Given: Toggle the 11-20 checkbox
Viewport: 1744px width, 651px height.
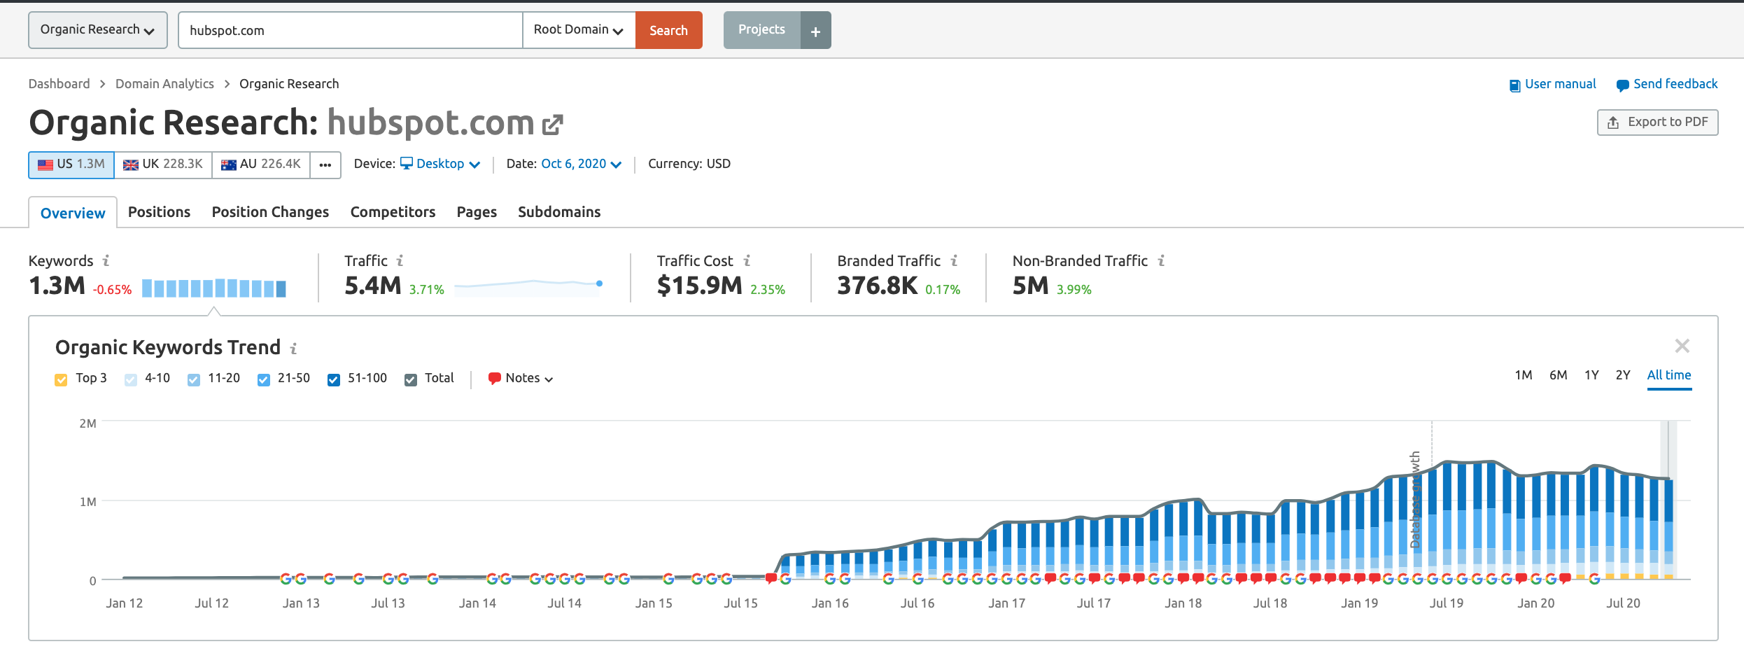Looking at the screenshot, I should 194,379.
